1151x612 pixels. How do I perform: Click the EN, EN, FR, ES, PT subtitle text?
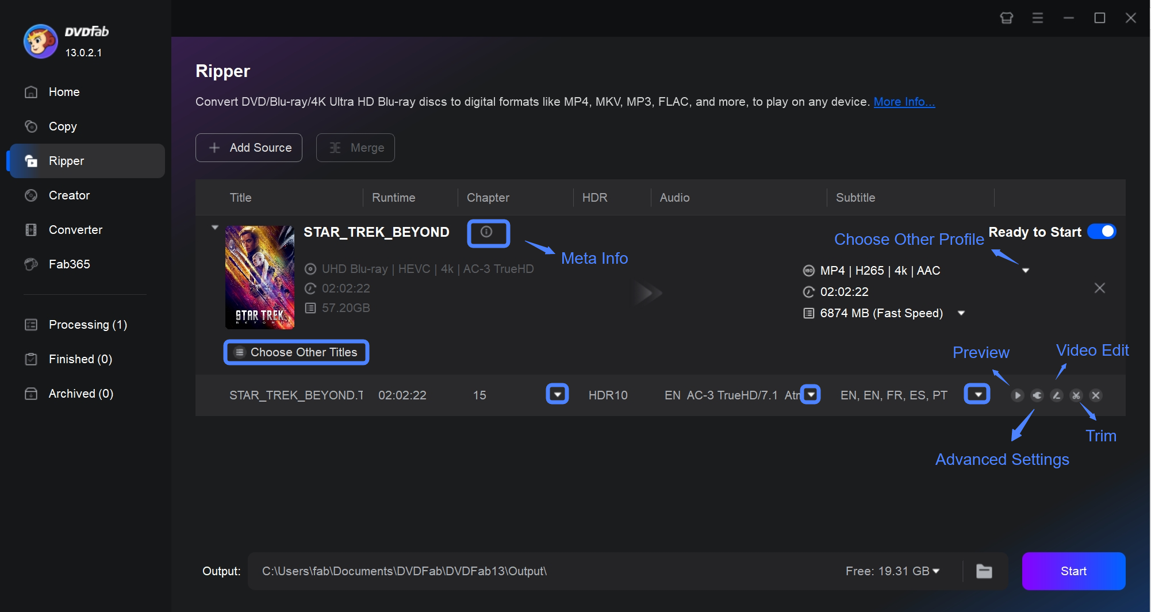[x=894, y=395]
